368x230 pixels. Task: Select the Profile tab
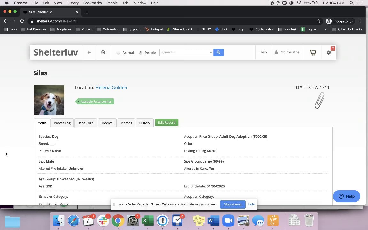point(42,123)
